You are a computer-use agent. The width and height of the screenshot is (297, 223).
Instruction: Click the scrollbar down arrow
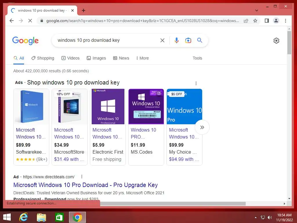(289, 199)
